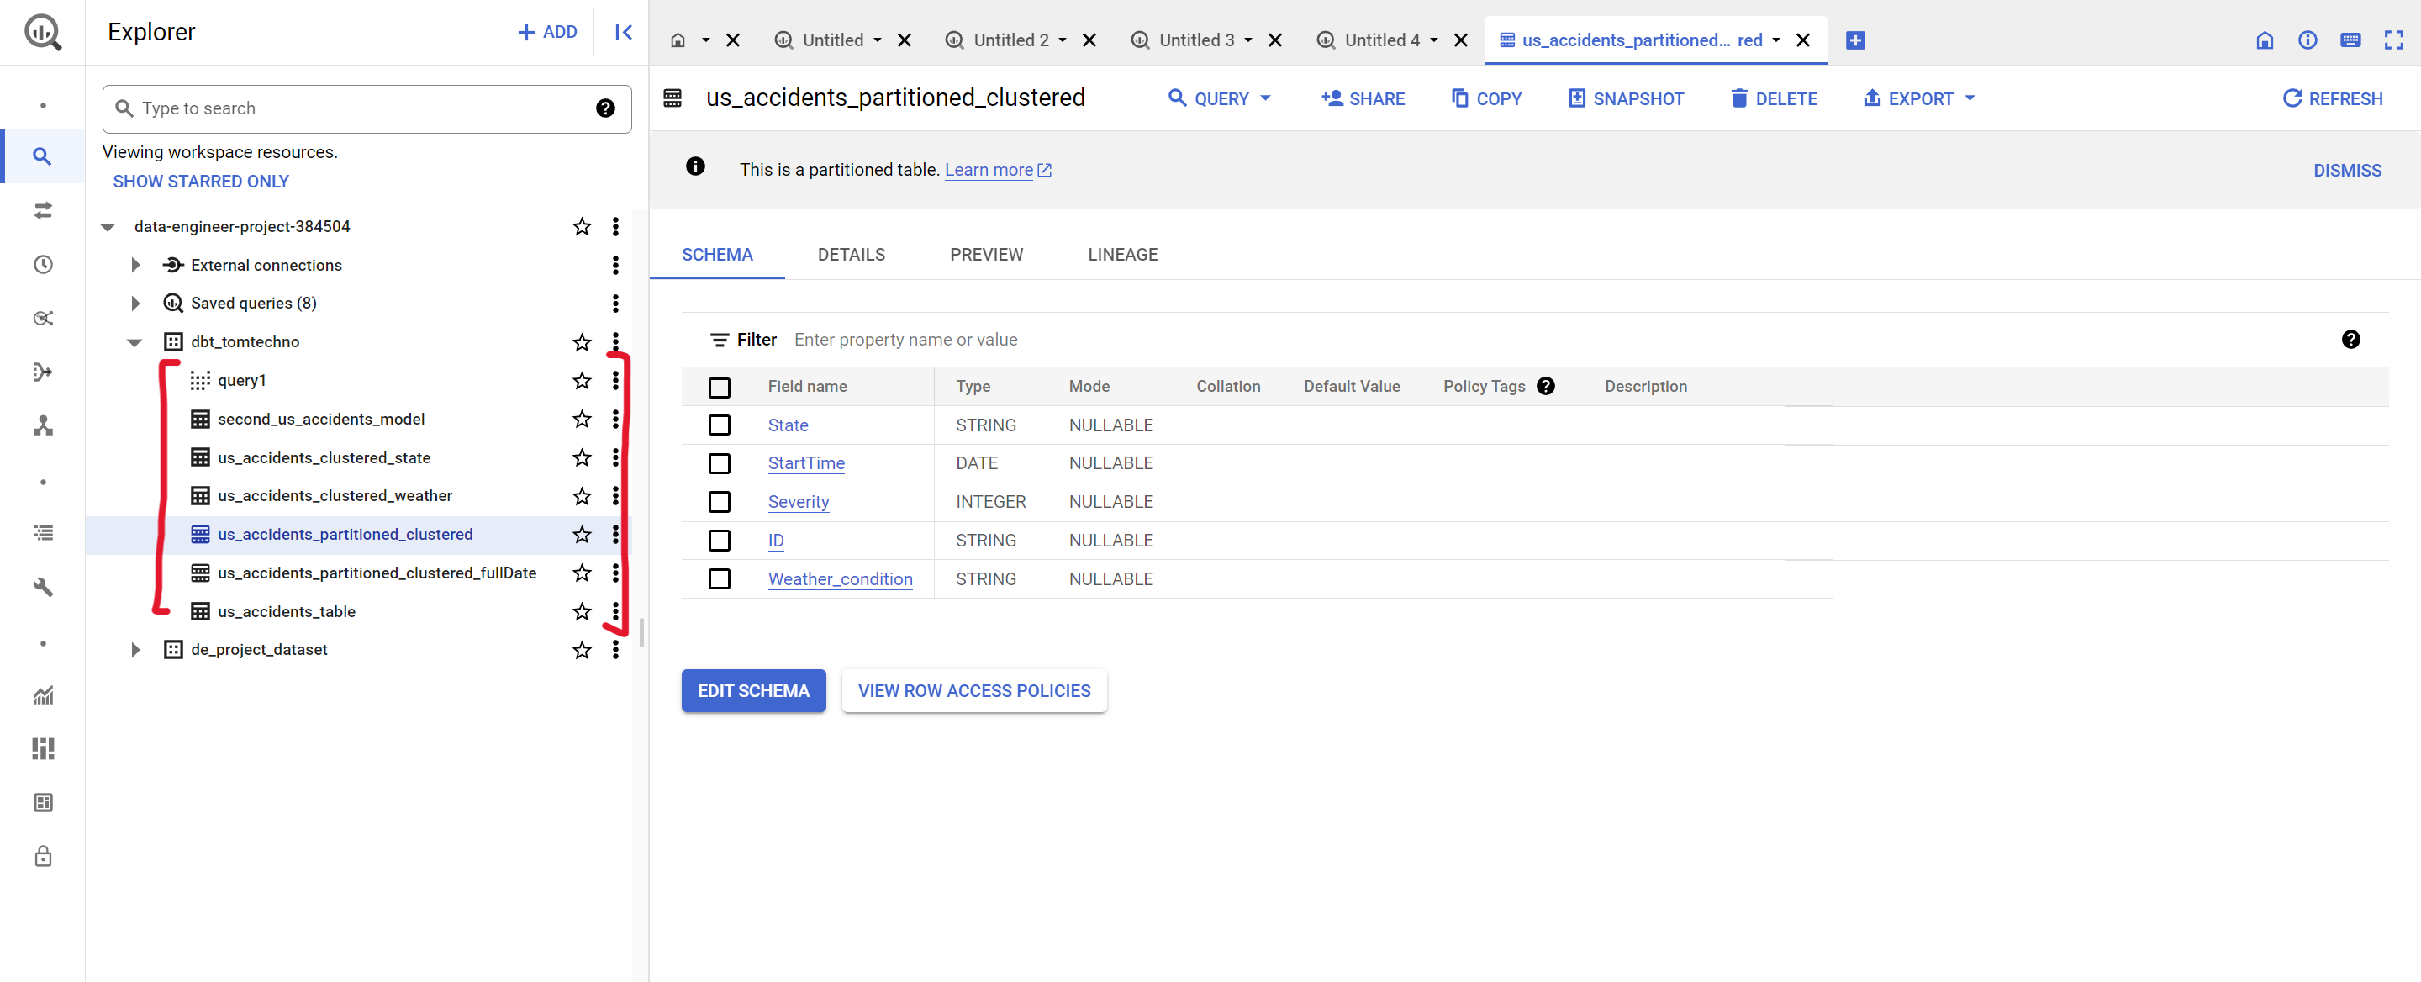Open the Monitoring chart icon in the sidebar
This screenshot has width=2421, height=982.
tap(43, 695)
